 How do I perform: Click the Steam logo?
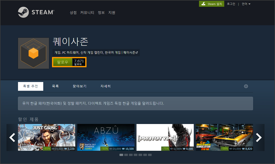pyautogui.click(x=36, y=12)
